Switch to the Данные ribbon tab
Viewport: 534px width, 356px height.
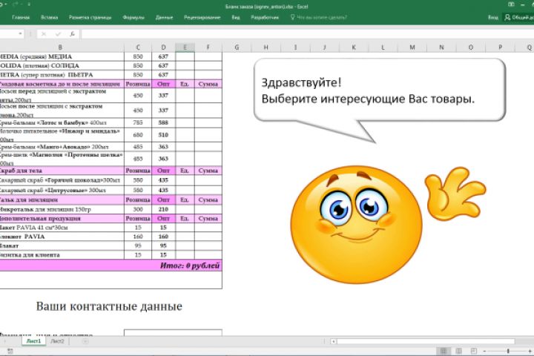tap(164, 17)
